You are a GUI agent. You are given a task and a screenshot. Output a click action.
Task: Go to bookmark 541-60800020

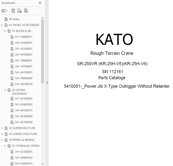(24, 158)
